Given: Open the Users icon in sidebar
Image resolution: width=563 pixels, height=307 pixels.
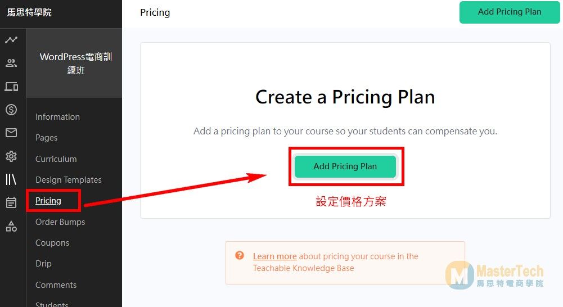Looking at the screenshot, I should (x=11, y=63).
